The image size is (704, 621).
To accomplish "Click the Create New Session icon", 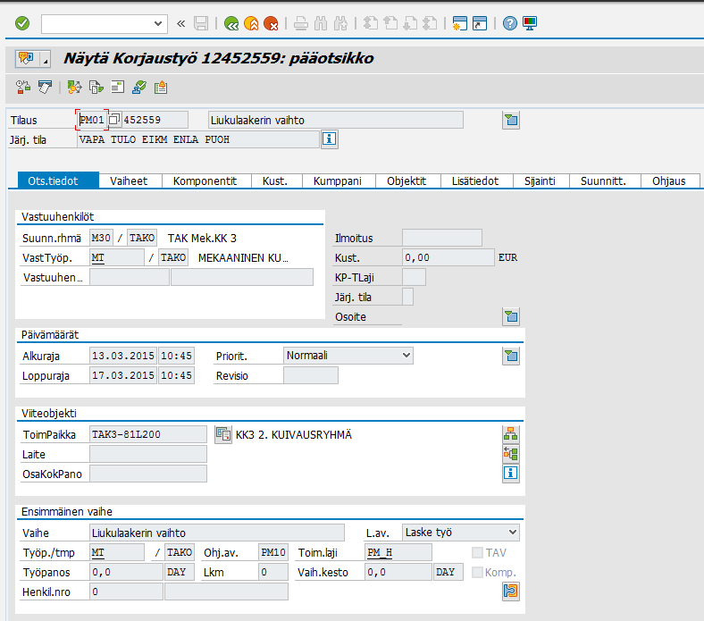I will [x=460, y=23].
